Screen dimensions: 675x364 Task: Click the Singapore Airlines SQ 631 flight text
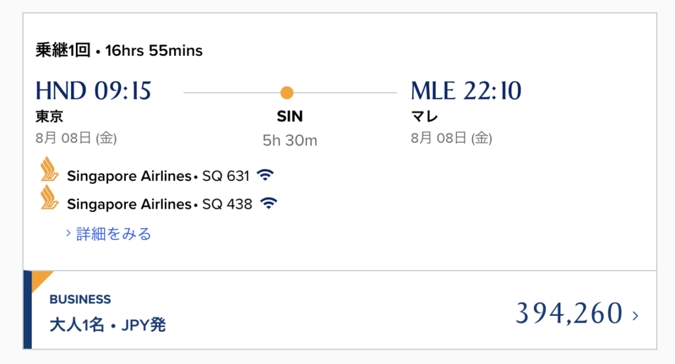tap(158, 176)
